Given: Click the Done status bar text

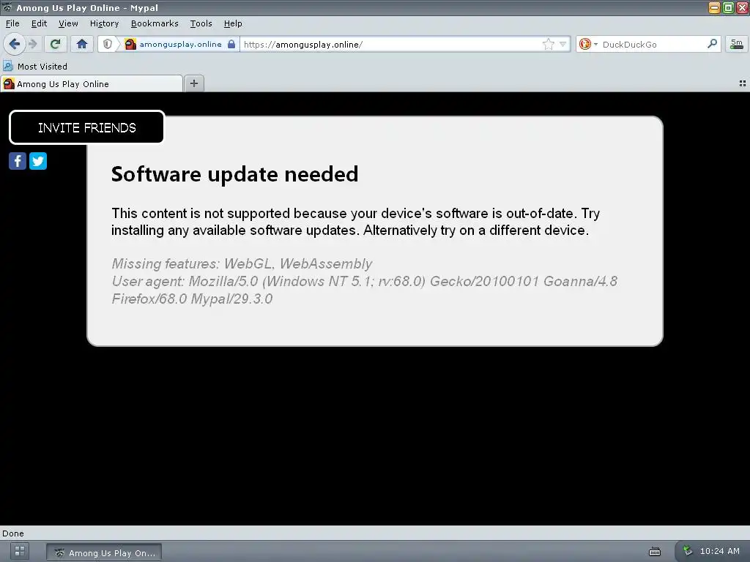Looking at the screenshot, I should [x=13, y=533].
